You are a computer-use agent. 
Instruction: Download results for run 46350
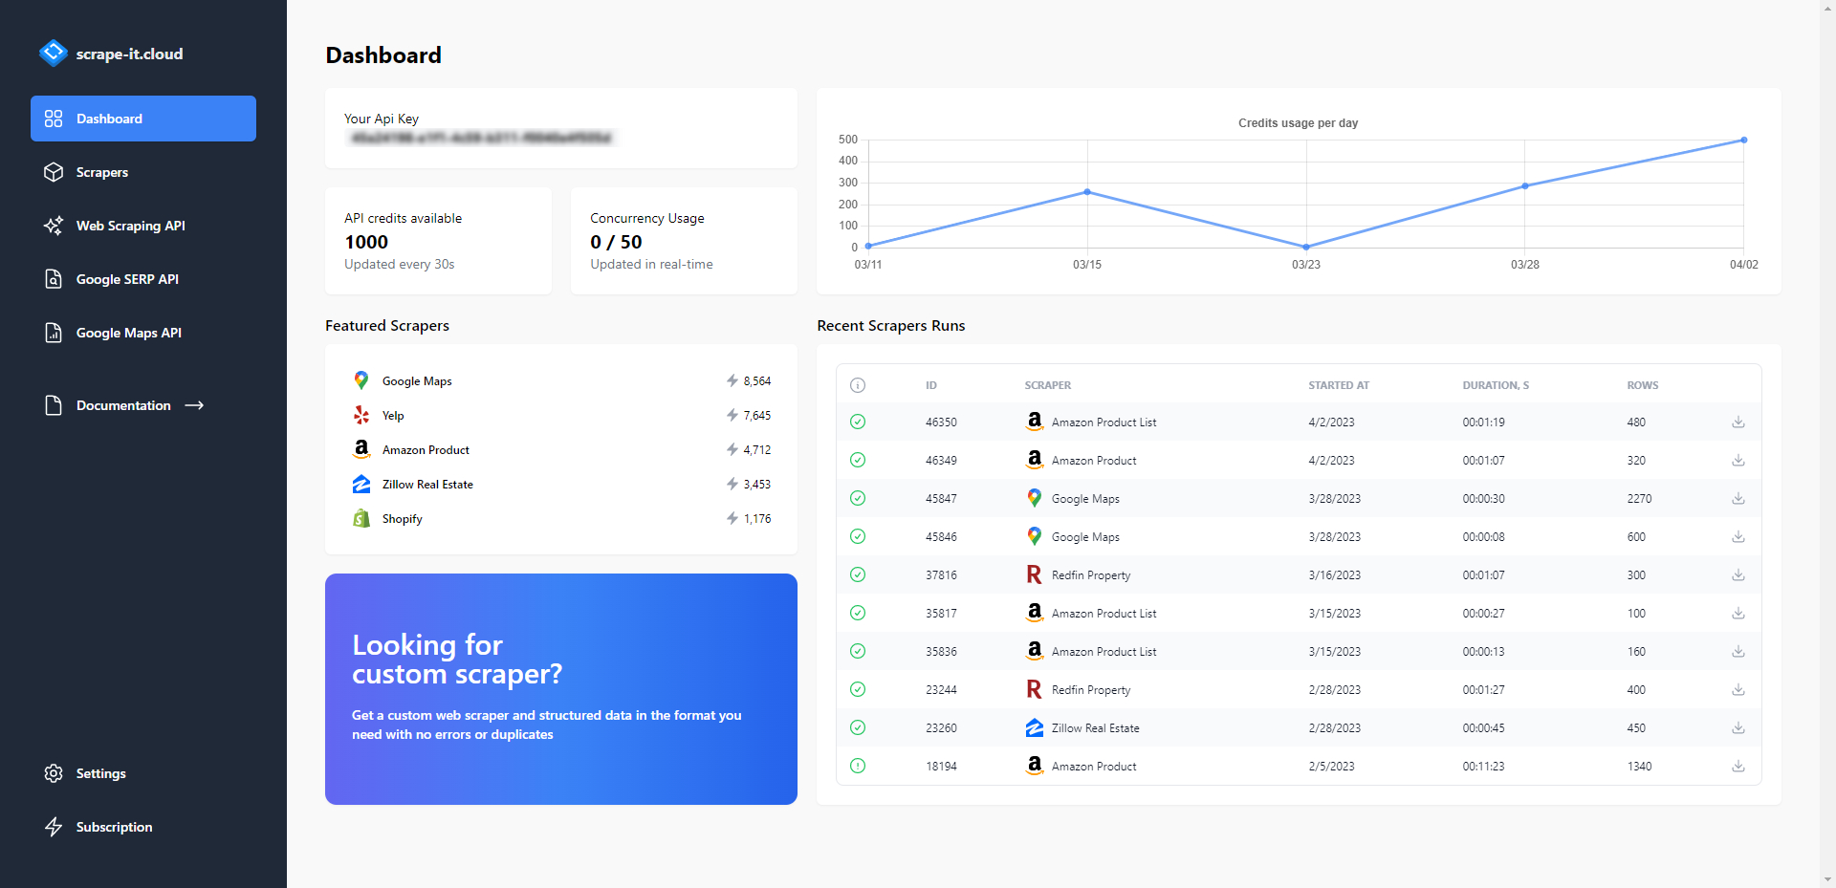point(1738,422)
